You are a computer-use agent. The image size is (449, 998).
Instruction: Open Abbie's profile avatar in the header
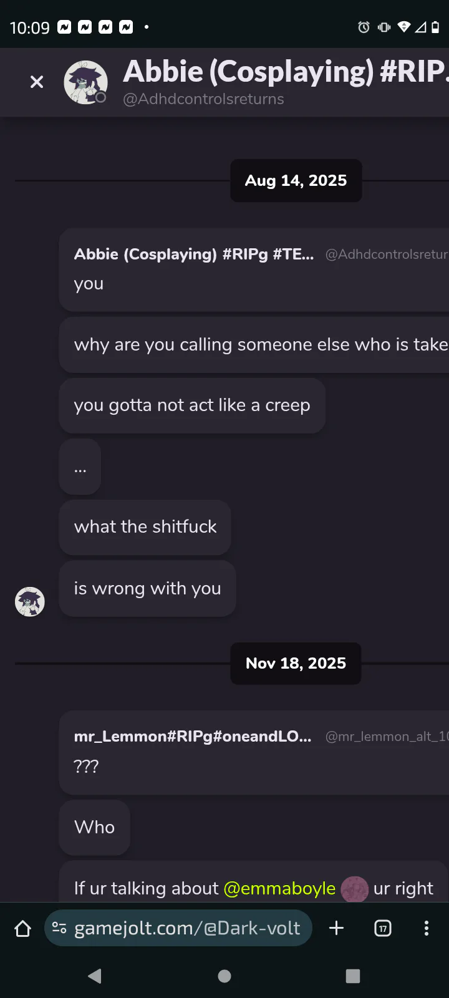[x=85, y=82]
